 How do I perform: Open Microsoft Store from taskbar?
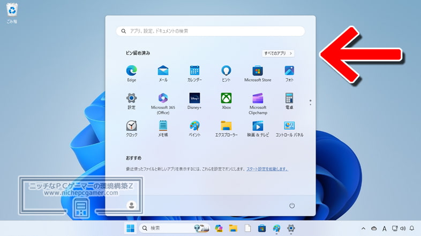262,228
